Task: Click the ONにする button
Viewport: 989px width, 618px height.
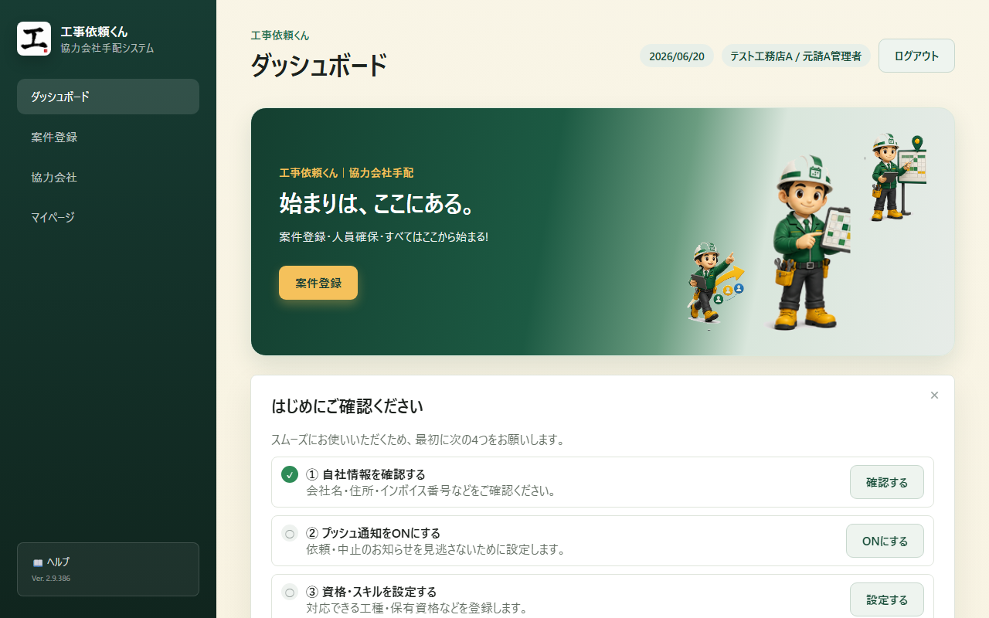Action: coord(885,541)
